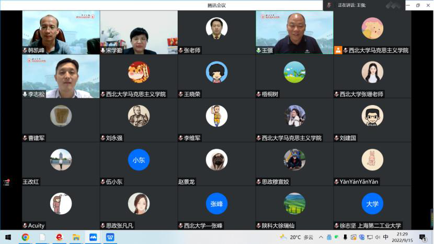Click the 小东 blue avatar of 伍小东

coord(139,160)
